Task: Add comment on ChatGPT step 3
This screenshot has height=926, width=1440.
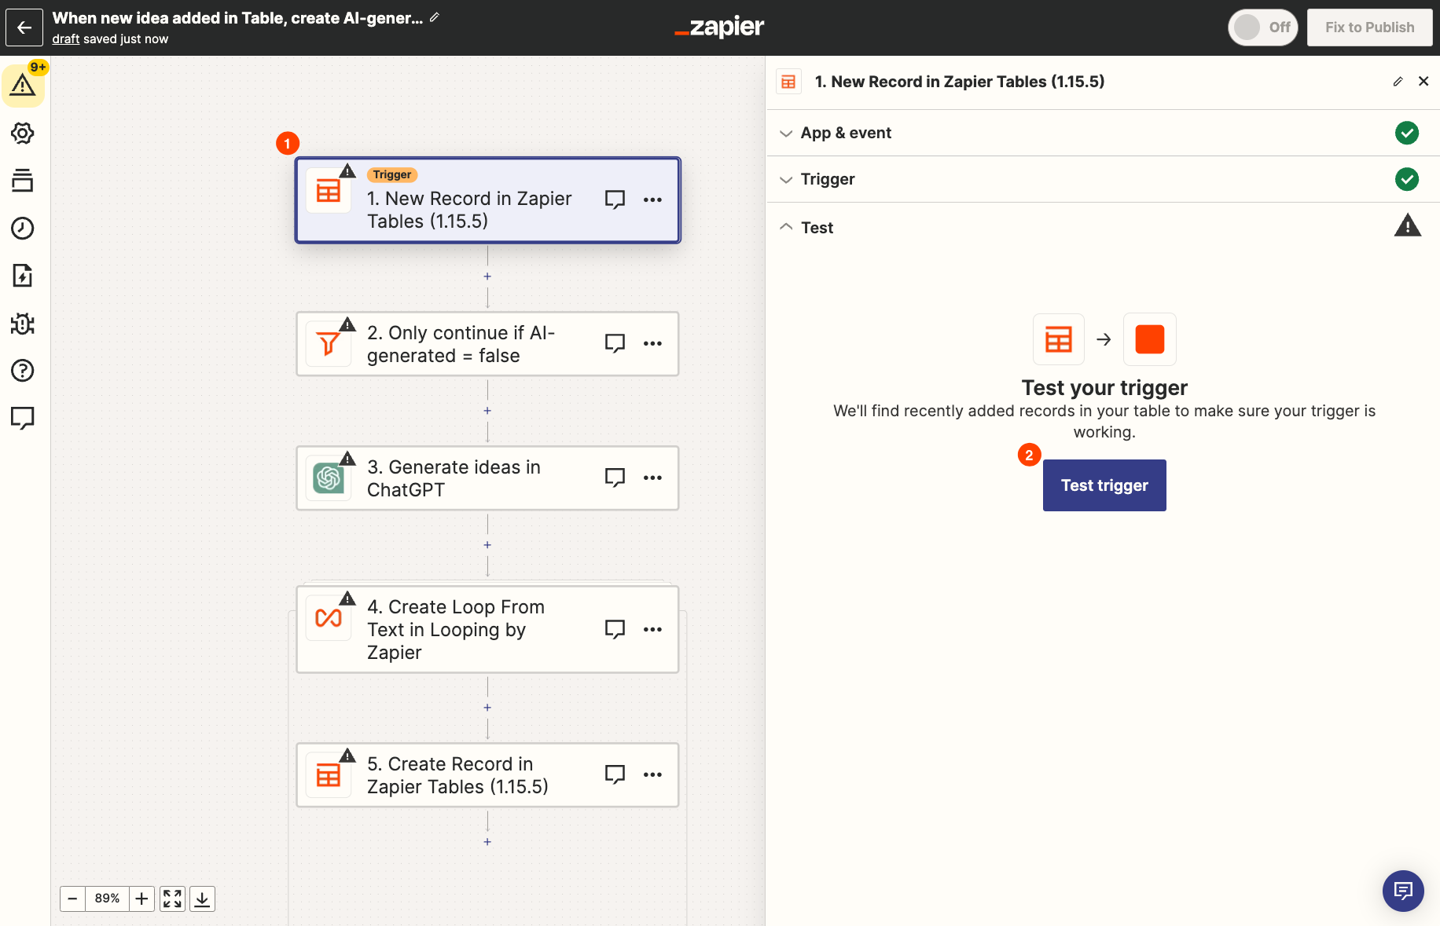Action: coord(615,478)
